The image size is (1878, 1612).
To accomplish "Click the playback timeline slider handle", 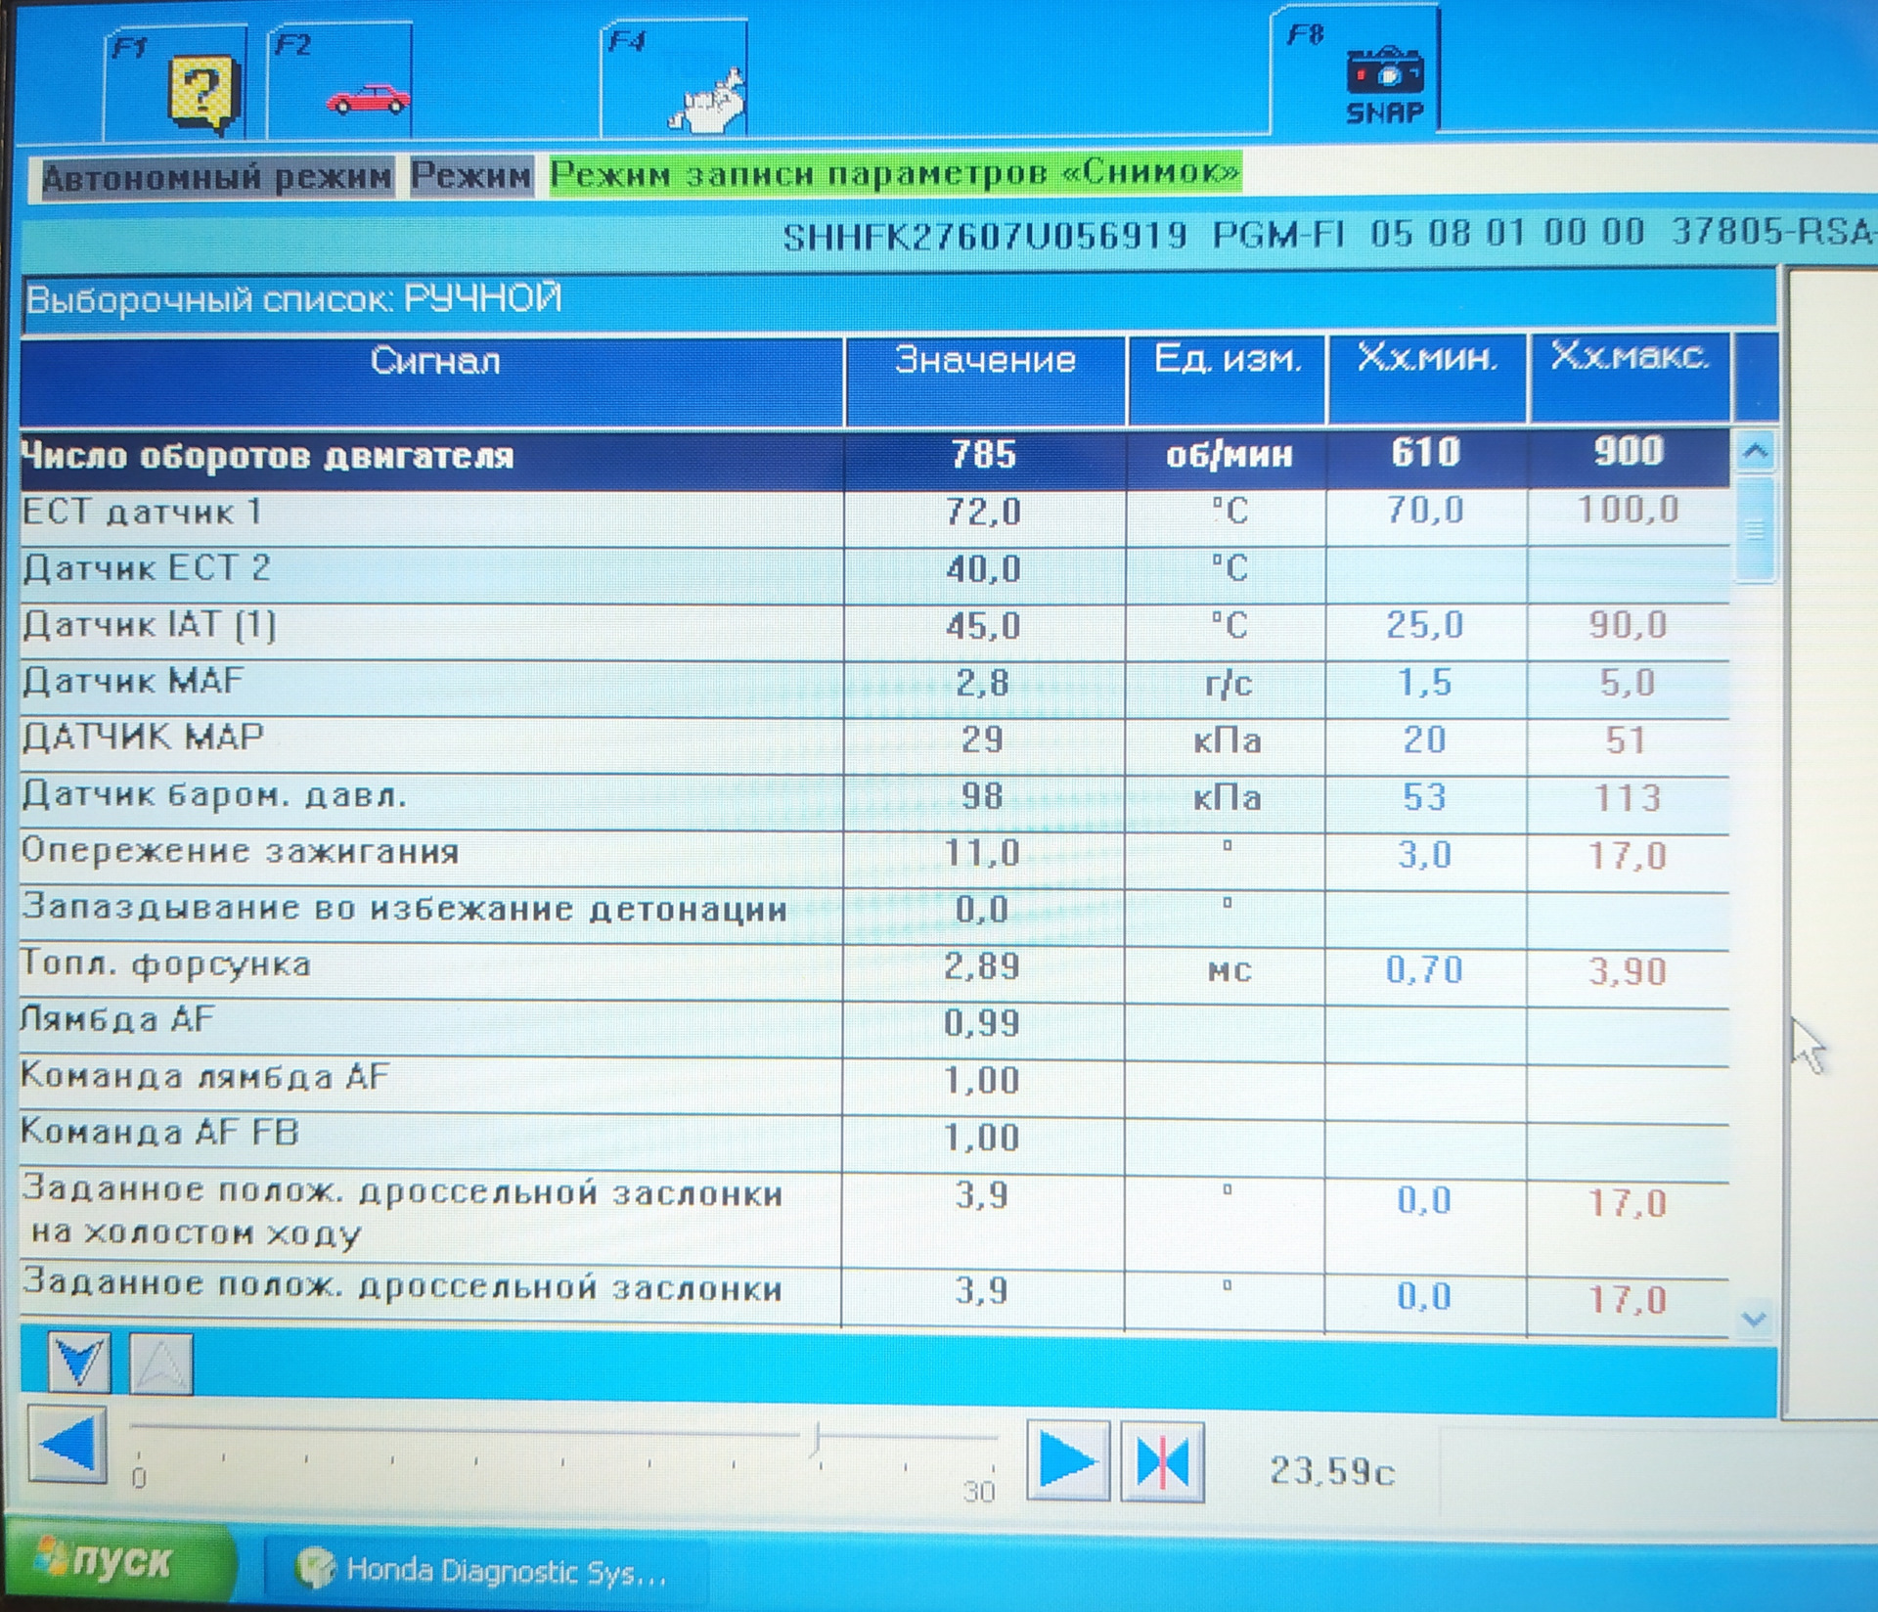I will click(x=817, y=1438).
